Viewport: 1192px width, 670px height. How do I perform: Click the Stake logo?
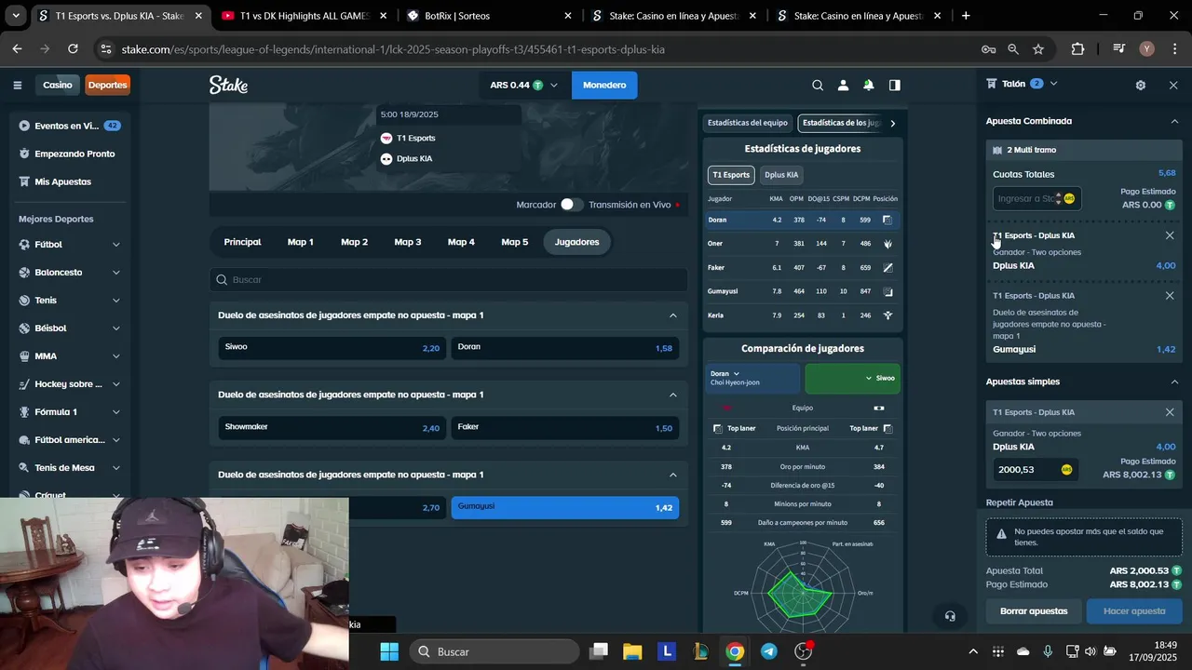click(x=228, y=85)
